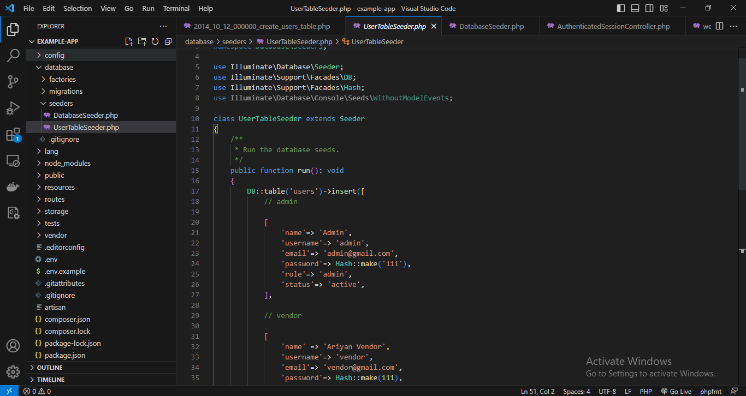Toggle the bottom Panel layout button
The width and height of the screenshot is (746, 396).
tap(635, 8)
